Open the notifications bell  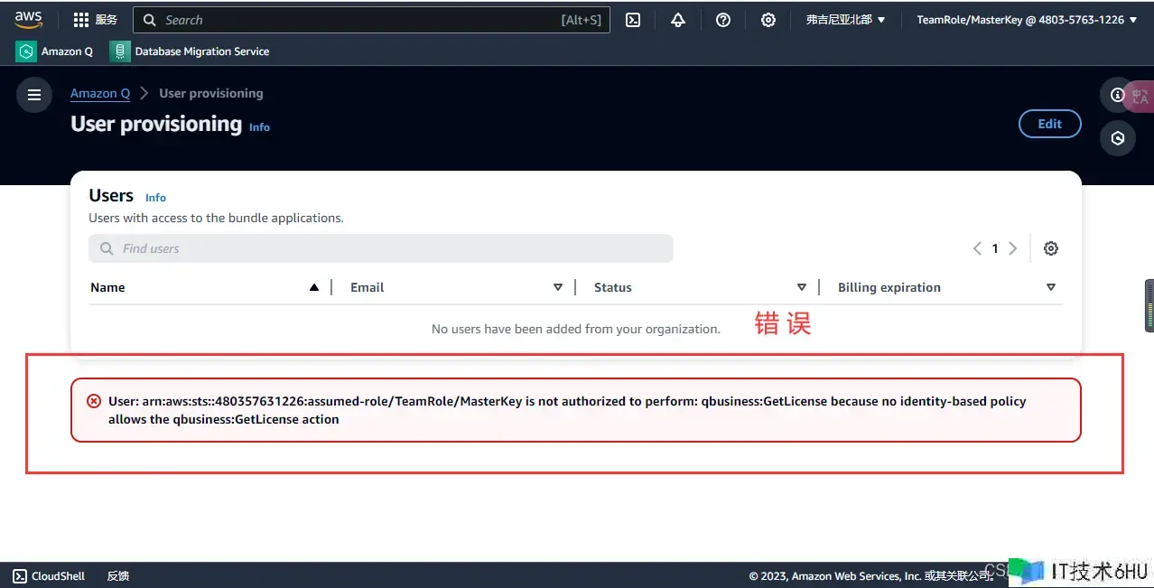[678, 20]
